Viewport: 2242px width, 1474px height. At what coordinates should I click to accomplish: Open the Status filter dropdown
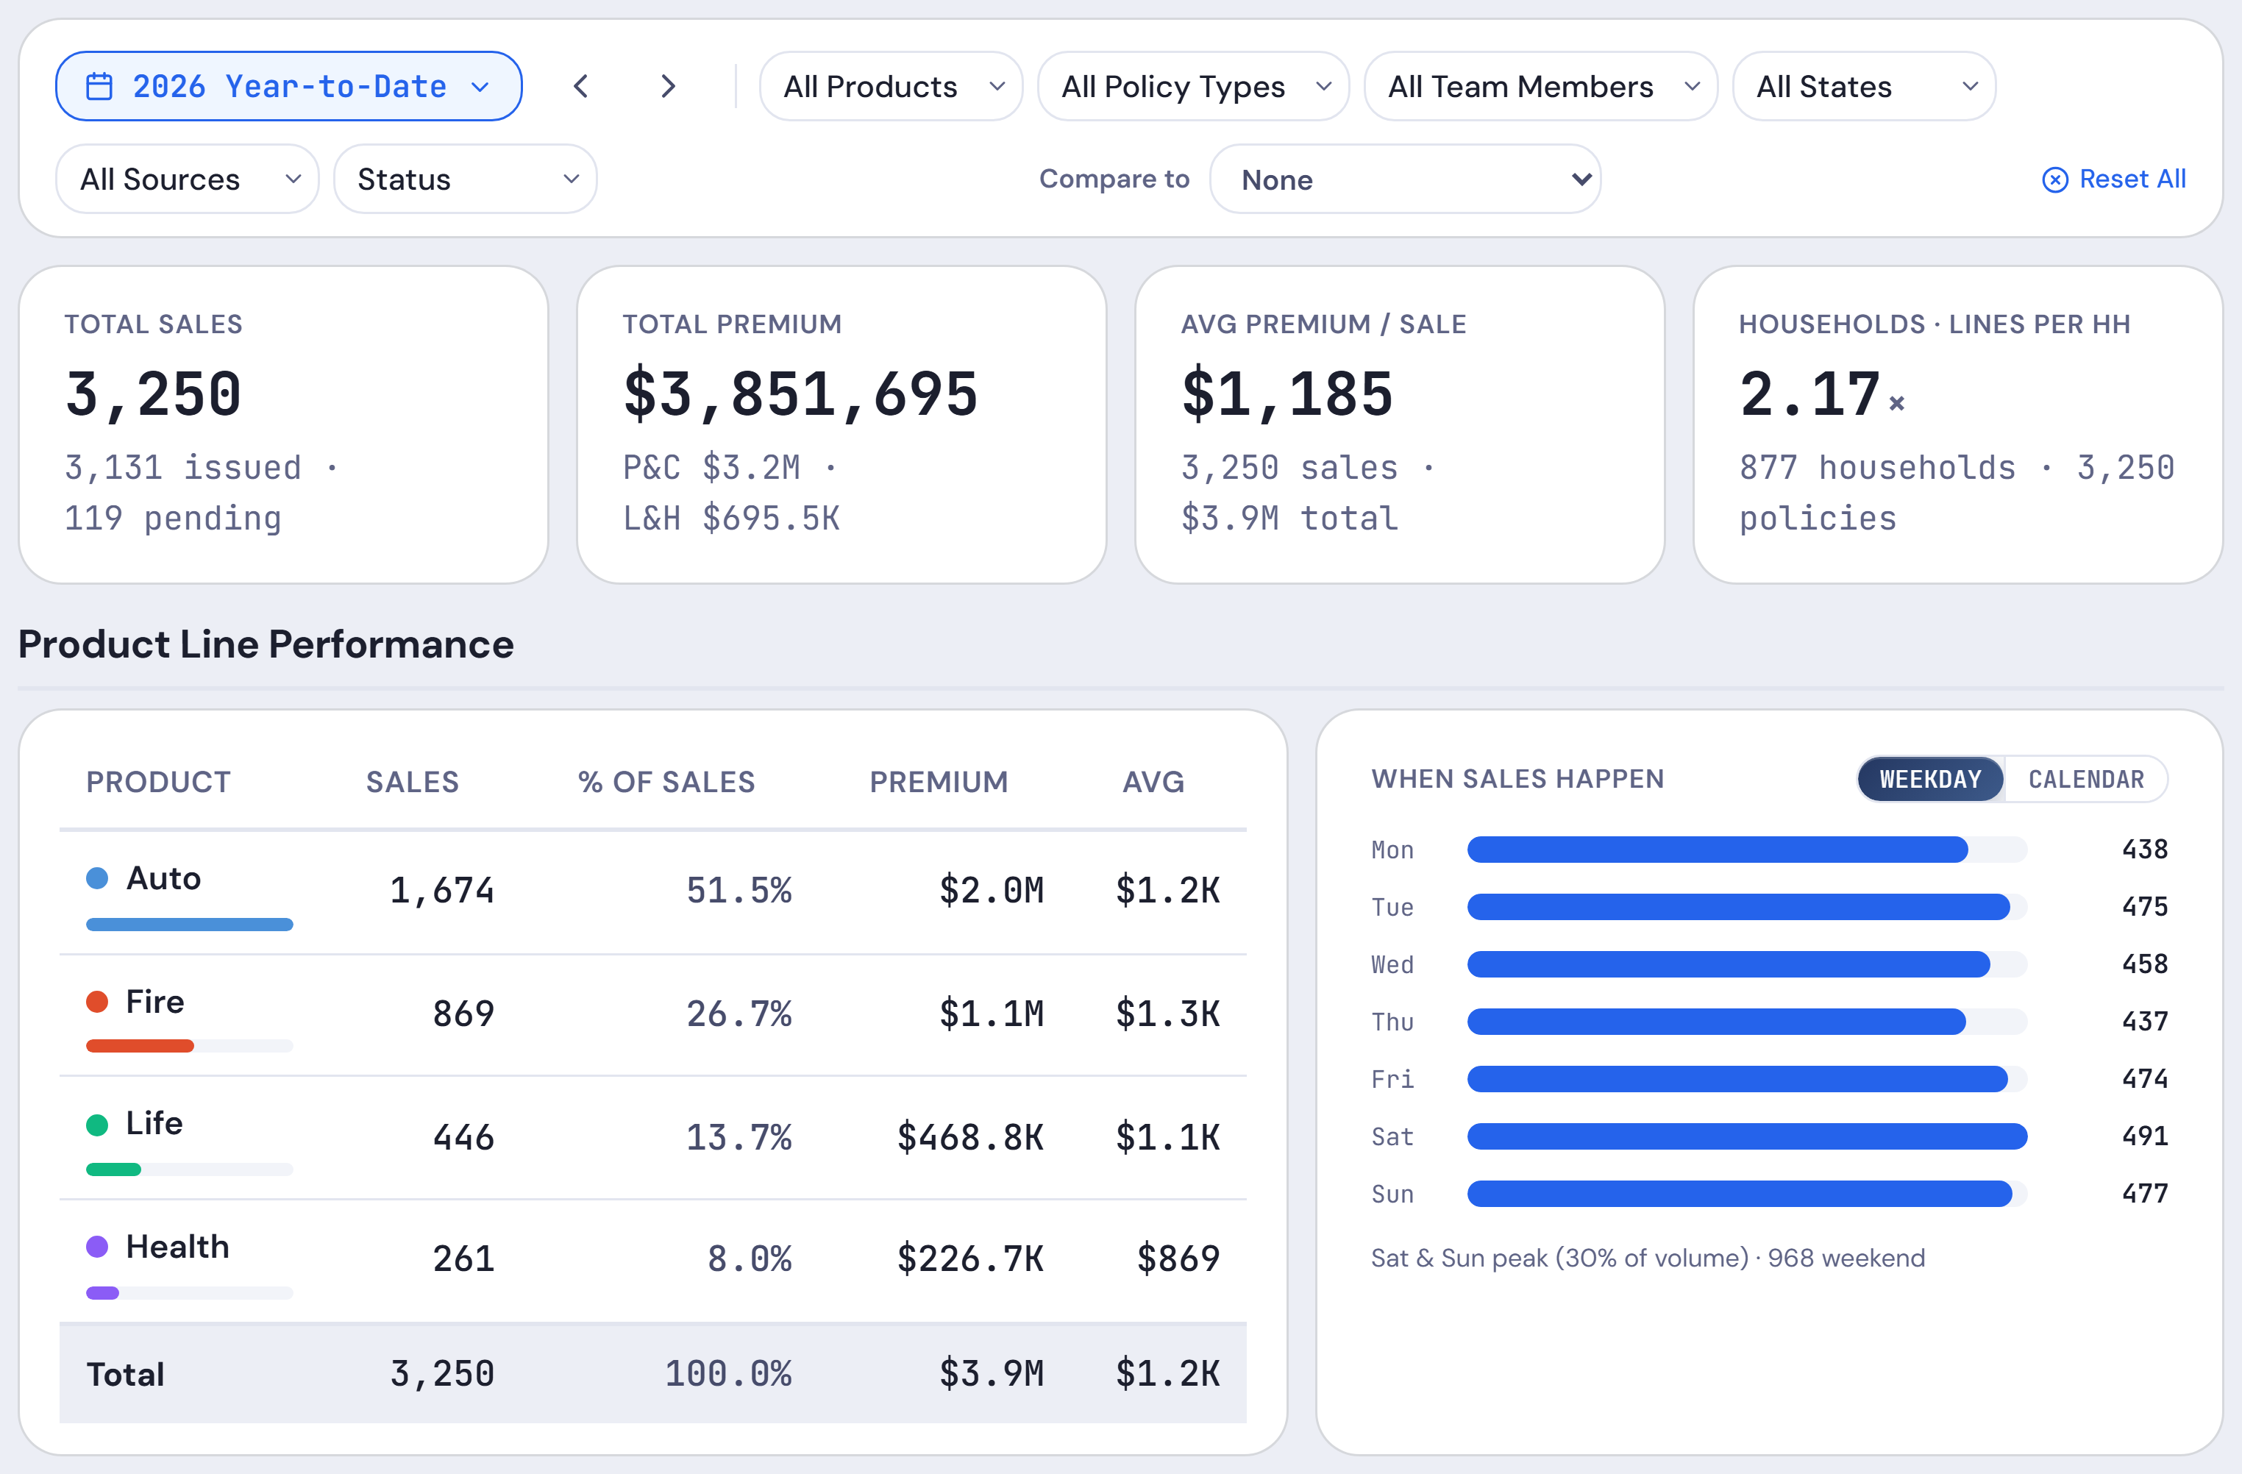(466, 179)
